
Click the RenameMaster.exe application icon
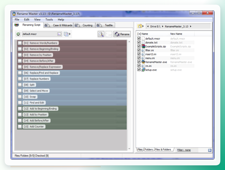tap(143, 62)
